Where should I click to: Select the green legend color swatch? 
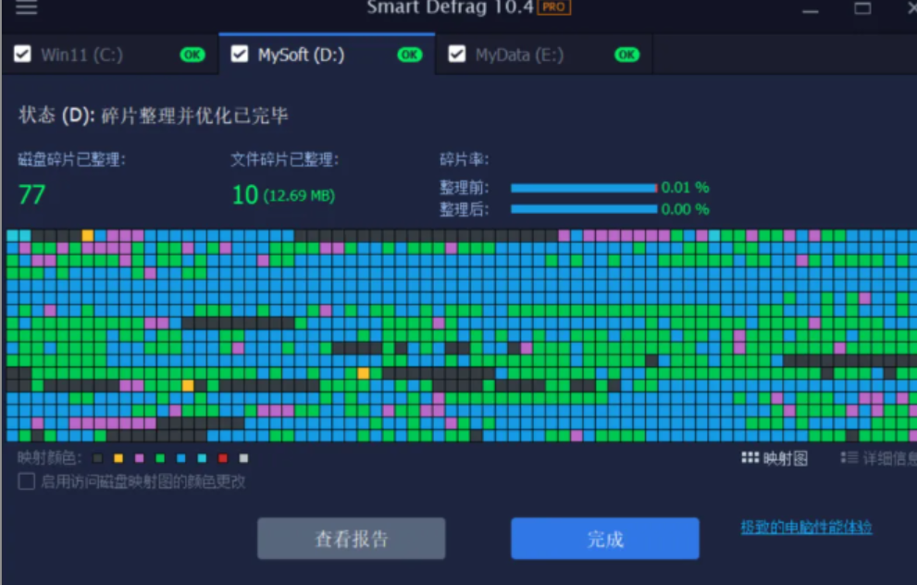tap(160, 458)
